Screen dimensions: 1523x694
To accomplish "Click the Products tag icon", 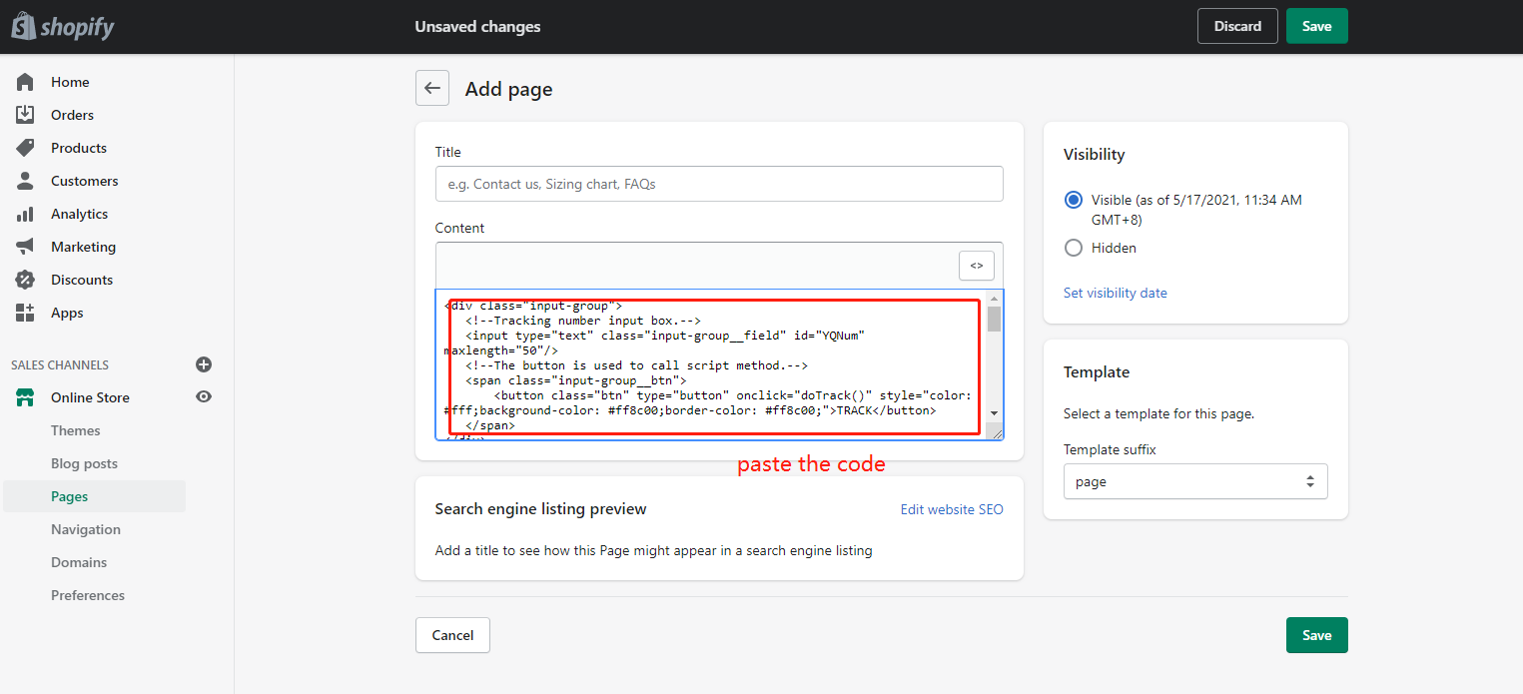I will click(x=25, y=148).
